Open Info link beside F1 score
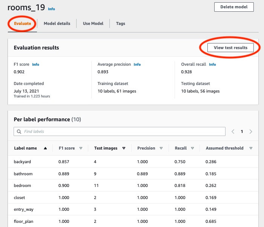The height and width of the screenshot is (227, 264). point(35,65)
